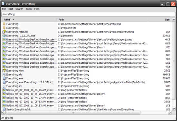Click the Everything.chm help file icon
Image resolution: width=177 pixels, height=121 pixels.
(x=4, y=70)
